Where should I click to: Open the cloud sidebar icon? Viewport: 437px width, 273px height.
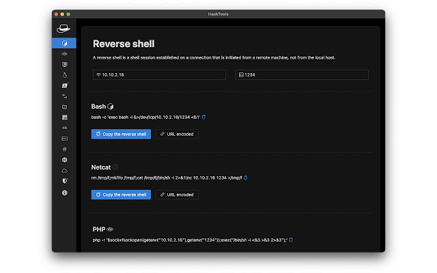[x=64, y=171]
